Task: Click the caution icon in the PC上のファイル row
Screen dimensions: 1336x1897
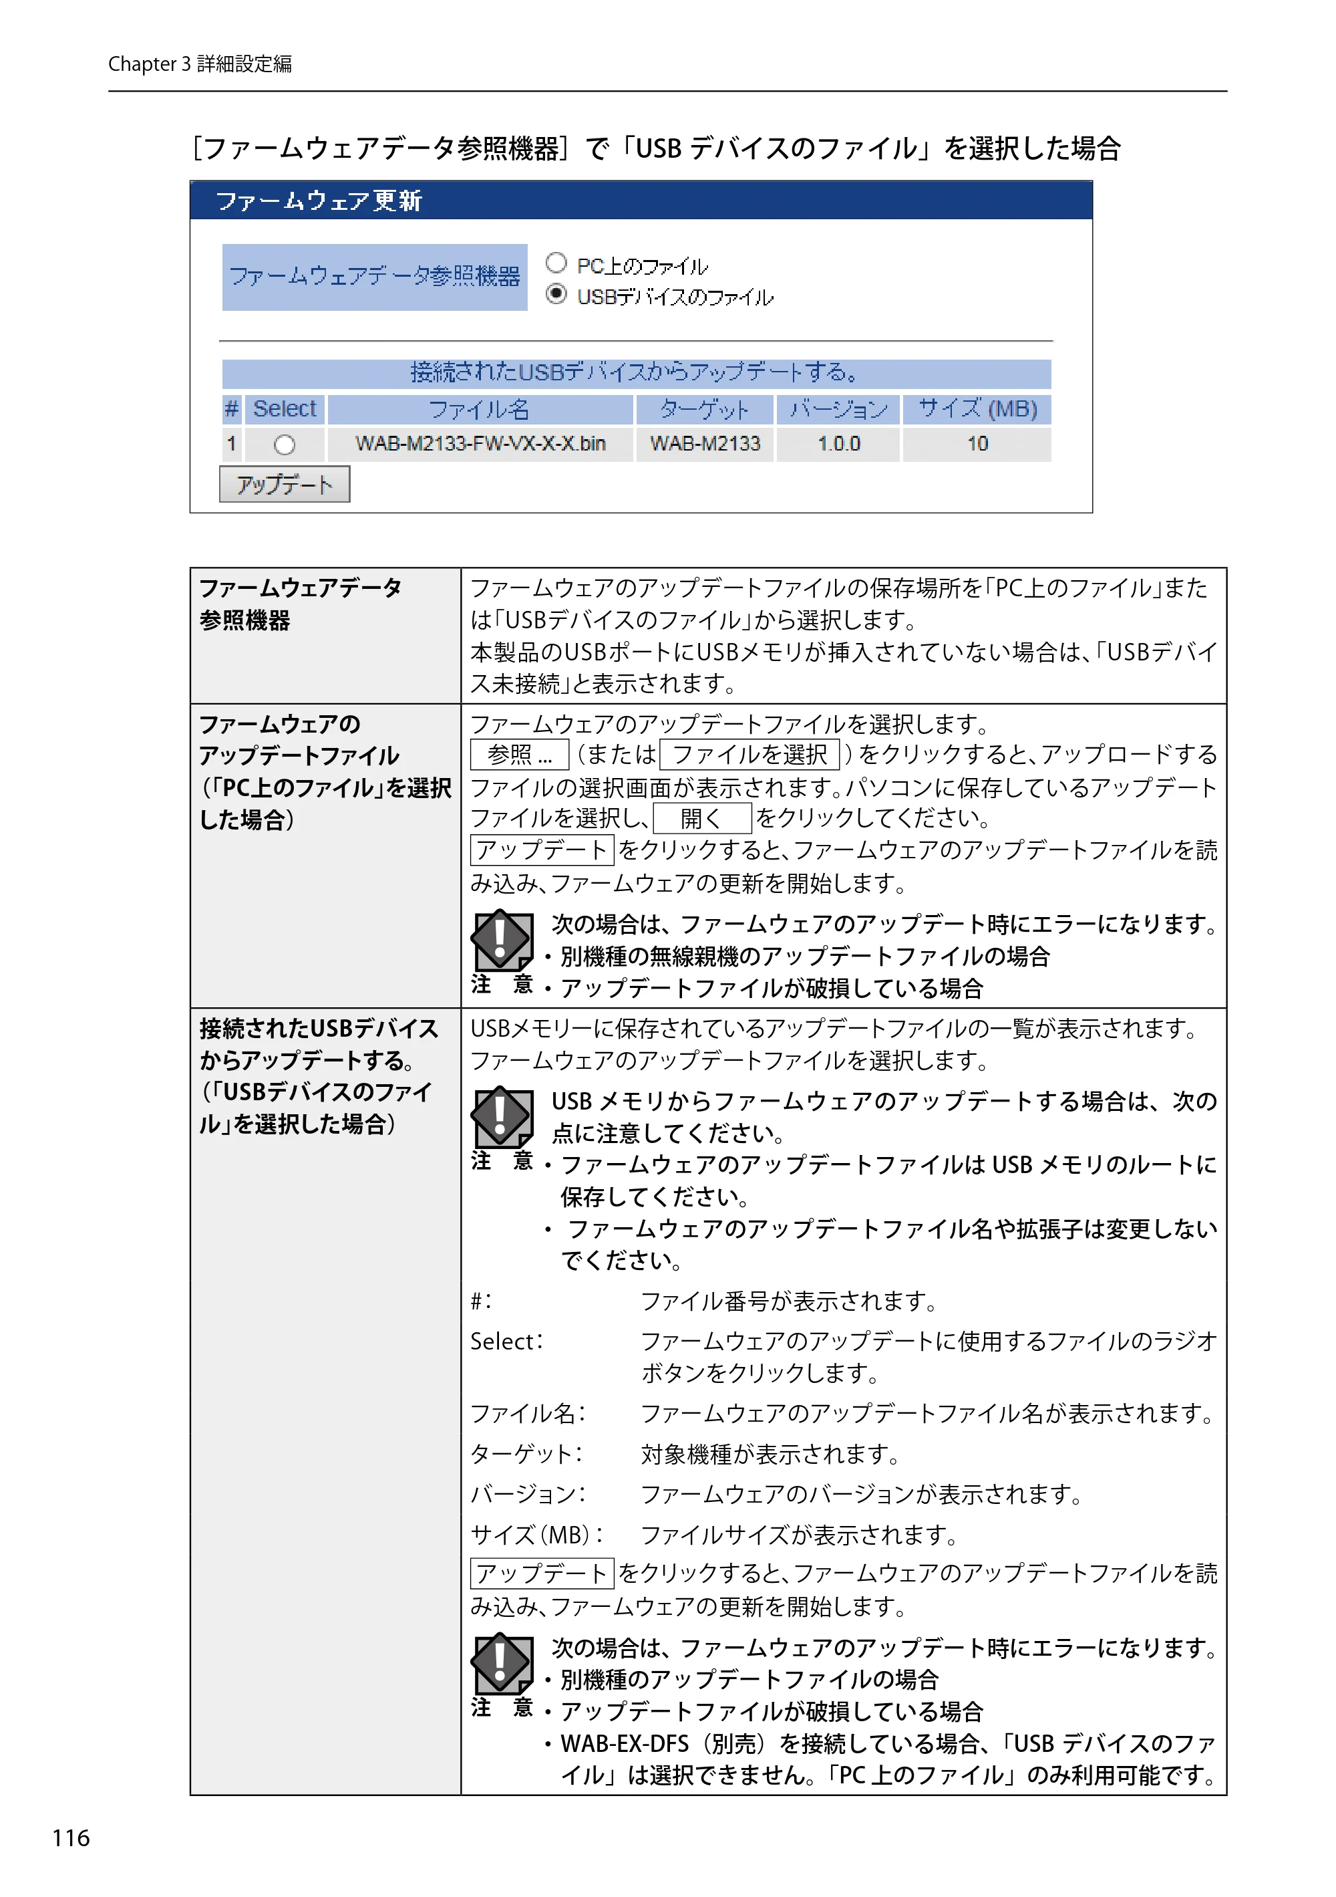Action: pos(501,940)
